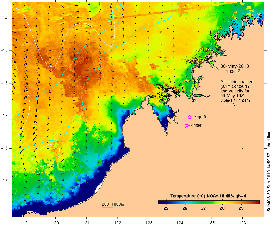
Task: Click the '30-May-2018' date label
Action: tap(235, 66)
